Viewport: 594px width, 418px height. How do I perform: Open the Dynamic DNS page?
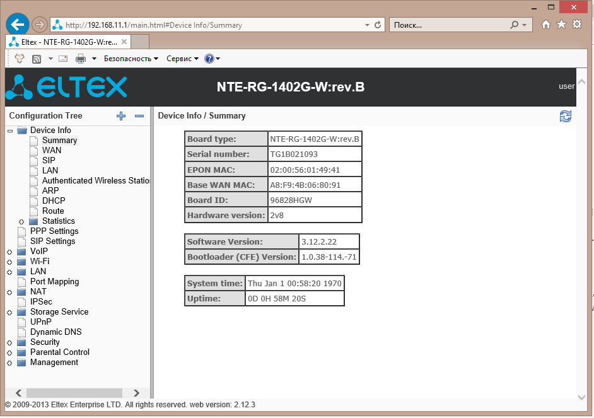(x=55, y=332)
